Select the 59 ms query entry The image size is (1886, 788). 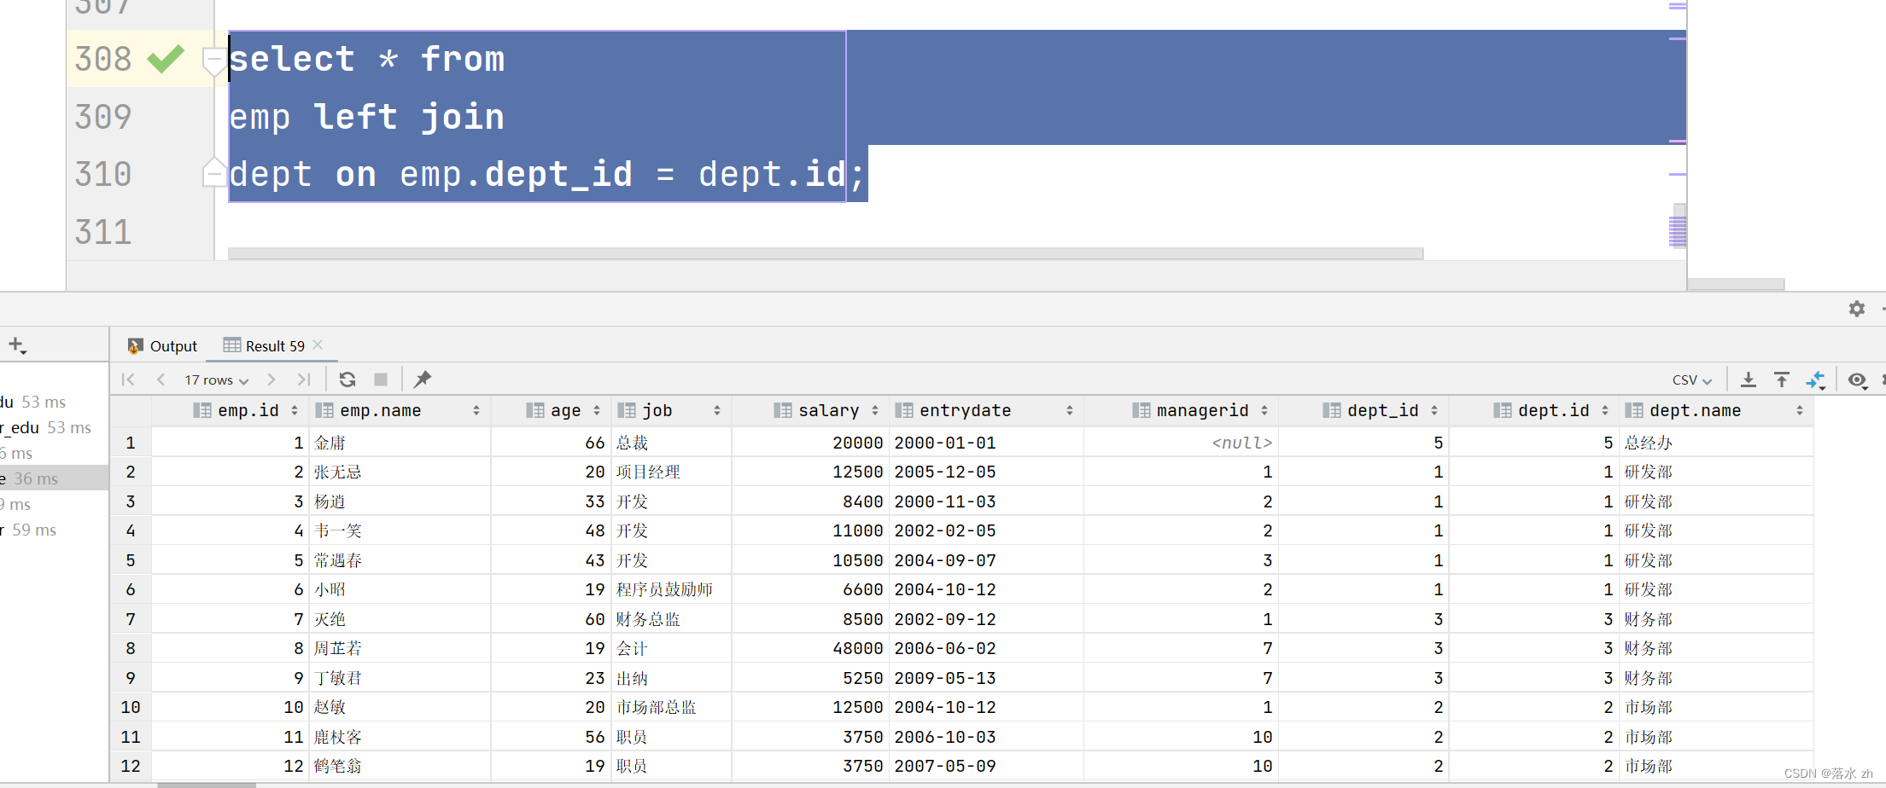point(54,530)
